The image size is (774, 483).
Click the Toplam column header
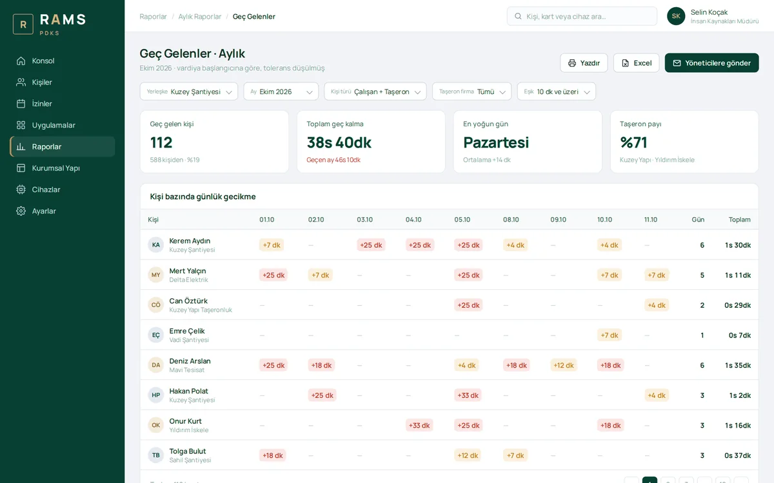(x=740, y=220)
